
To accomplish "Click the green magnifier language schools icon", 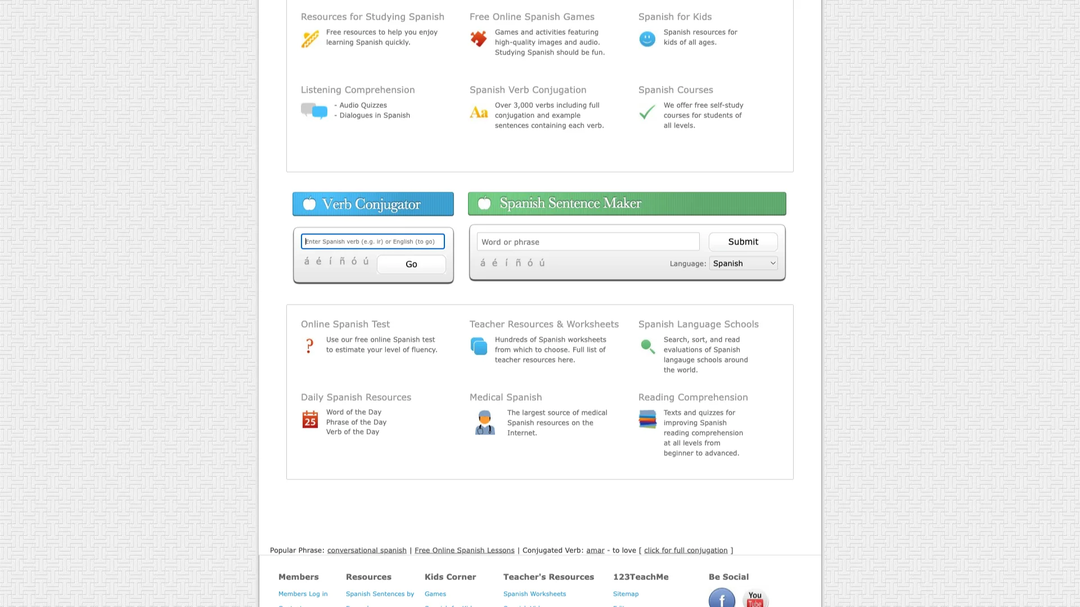I will tap(648, 347).
